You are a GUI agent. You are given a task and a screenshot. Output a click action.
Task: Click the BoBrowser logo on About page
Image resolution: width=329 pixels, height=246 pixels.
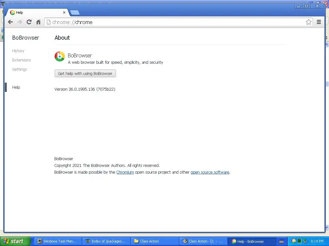(59, 56)
